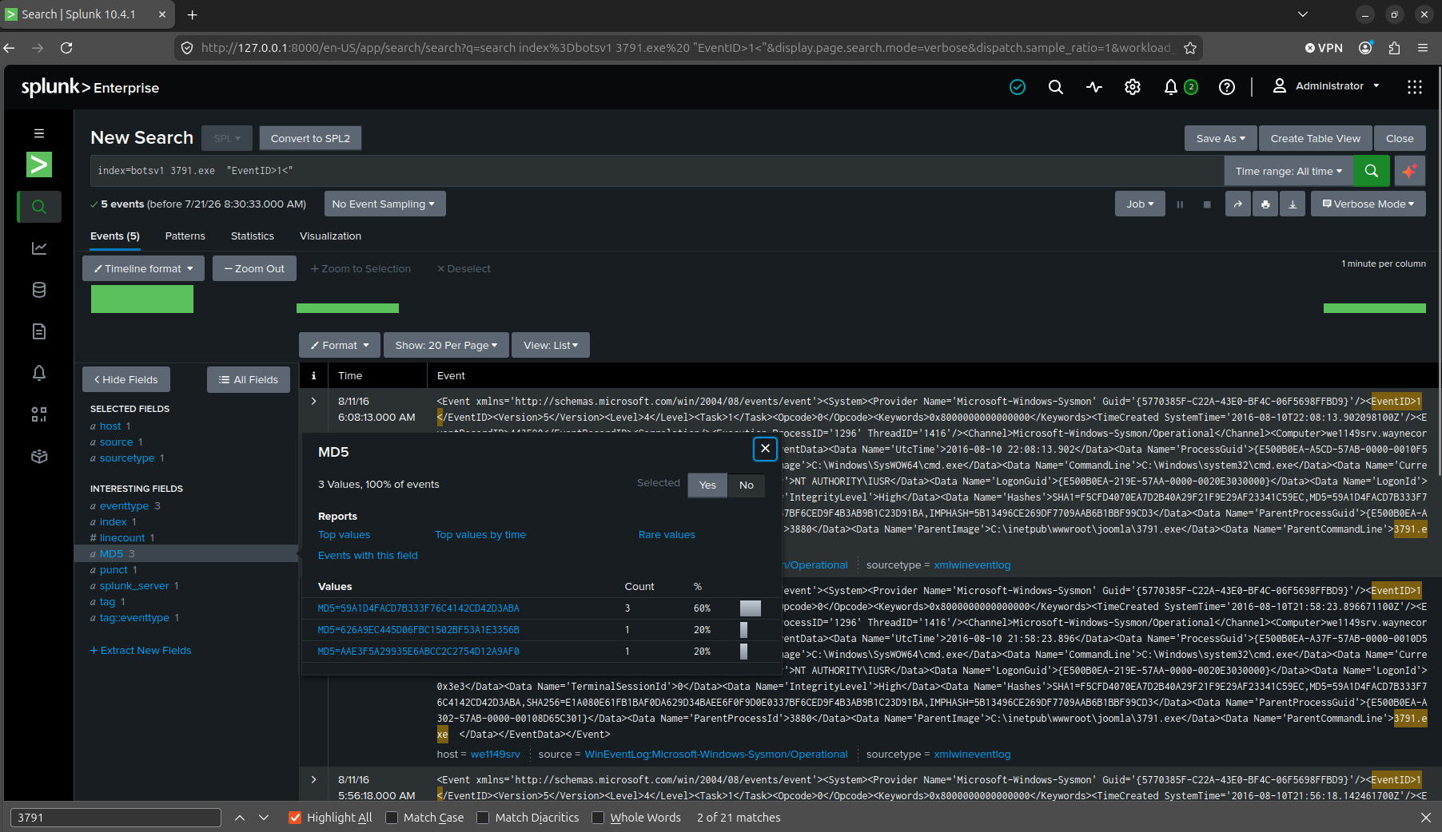This screenshot has width=1442, height=832.
Task: Set MD5 Selected to Yes
Action: click(707, 485)
